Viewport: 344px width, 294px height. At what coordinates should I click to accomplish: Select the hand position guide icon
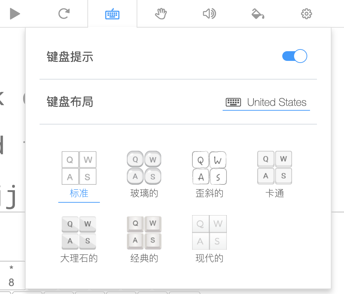coord(161,13)
